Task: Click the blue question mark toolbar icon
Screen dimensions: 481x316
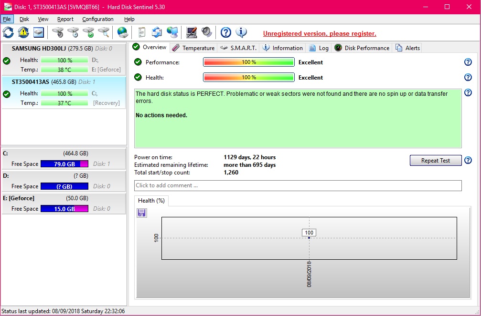Action: tap(226, 32)
